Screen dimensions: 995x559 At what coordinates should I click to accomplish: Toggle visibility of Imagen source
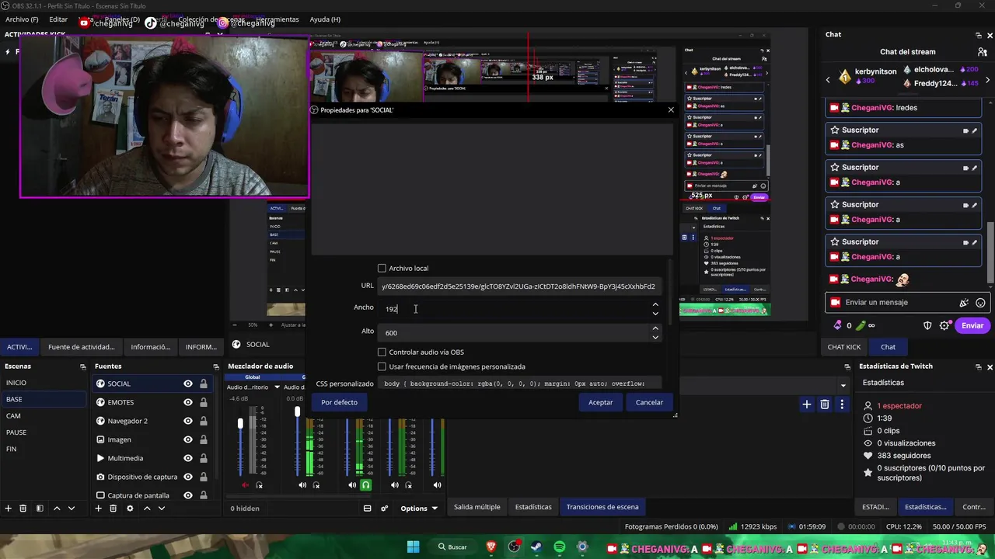pyautogui.click(x=187, y=439)
